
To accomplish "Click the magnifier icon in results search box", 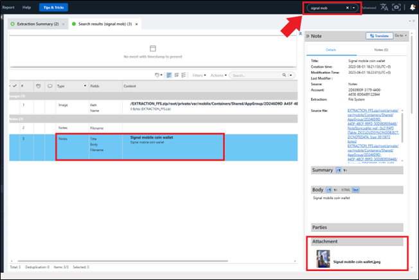I will [285, 75].
